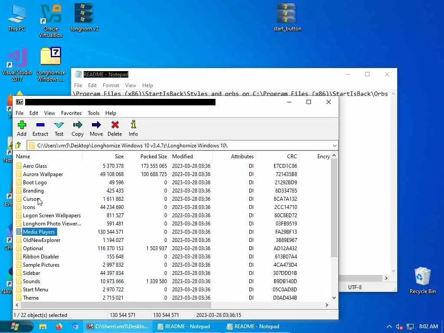Open the address path history dropdown

334,146
